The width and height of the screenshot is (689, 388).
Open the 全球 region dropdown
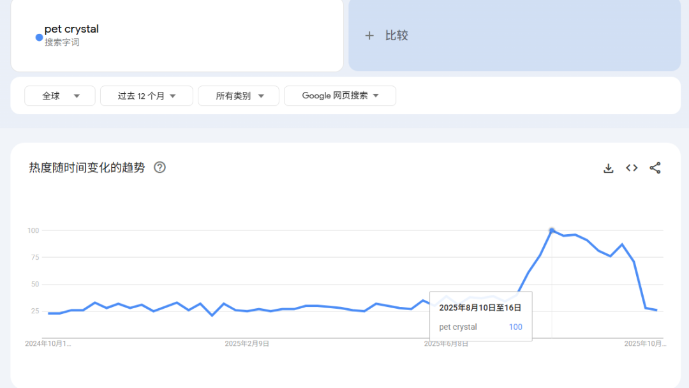60,96
